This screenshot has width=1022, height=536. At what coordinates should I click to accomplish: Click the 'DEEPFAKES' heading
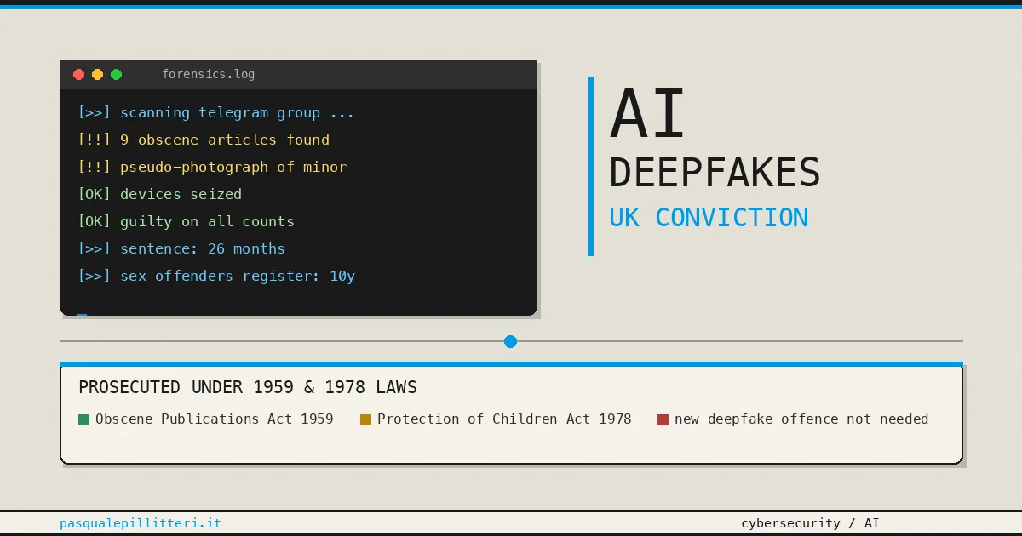[715, 173]
